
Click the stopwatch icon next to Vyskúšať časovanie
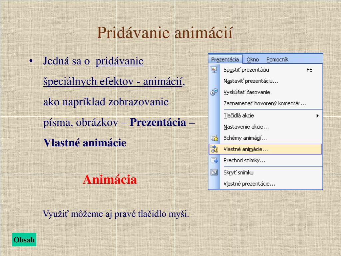214,92
